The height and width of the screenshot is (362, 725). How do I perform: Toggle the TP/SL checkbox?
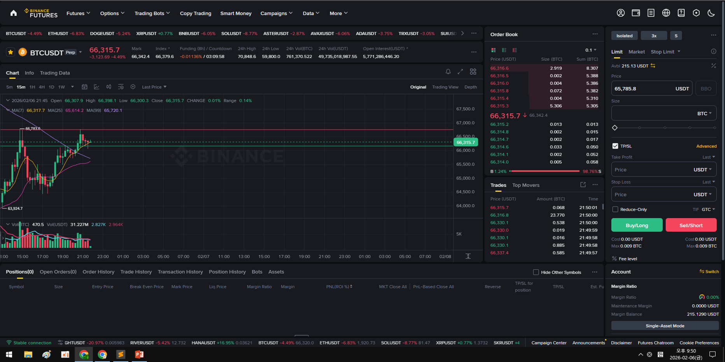pyautogui.click(x=615, y=146)
